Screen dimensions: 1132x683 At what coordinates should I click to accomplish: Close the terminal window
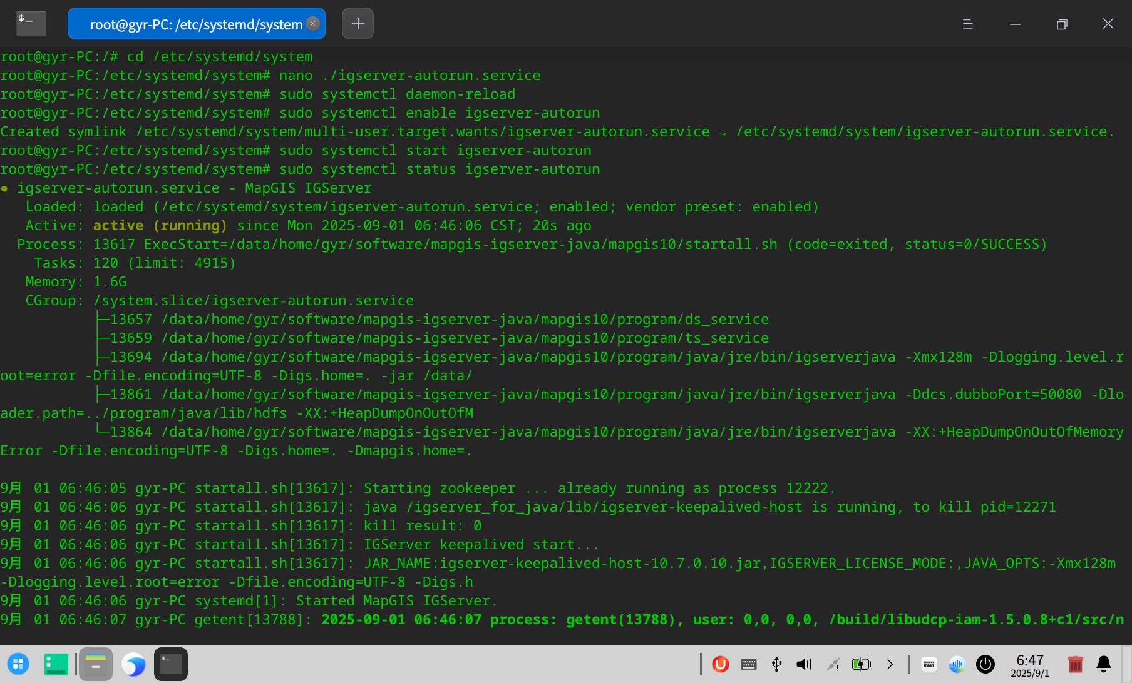coord(1108,24)
